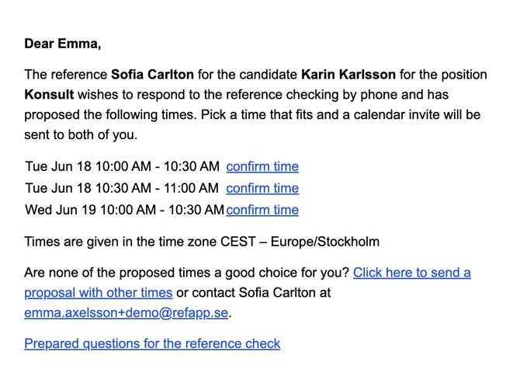
Task: Confirm the Tue Jun 18 10:00 AM time slot
Action: [x=262, y=166]
